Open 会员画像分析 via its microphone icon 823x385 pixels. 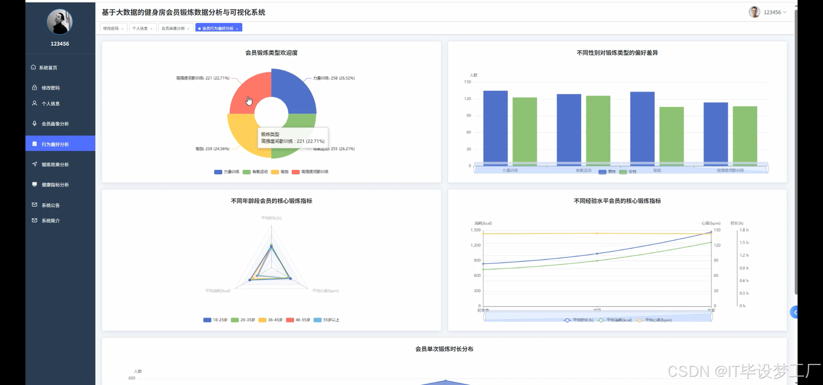coord(34,124)
